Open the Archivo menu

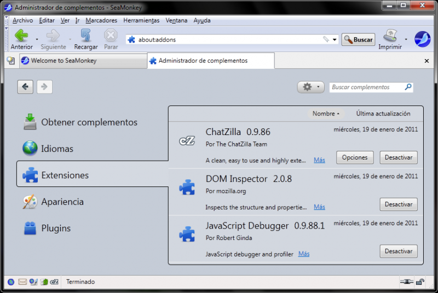coord(22,20)
